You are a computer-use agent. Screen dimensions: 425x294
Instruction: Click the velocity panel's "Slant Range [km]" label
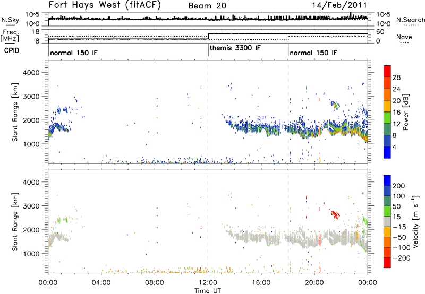click(x=15, y=222)
